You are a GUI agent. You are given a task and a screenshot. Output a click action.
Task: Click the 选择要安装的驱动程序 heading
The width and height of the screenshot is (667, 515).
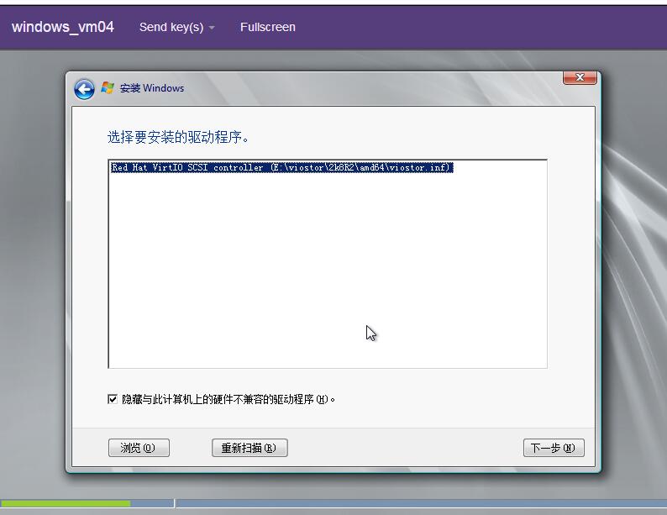click(178, 137)
